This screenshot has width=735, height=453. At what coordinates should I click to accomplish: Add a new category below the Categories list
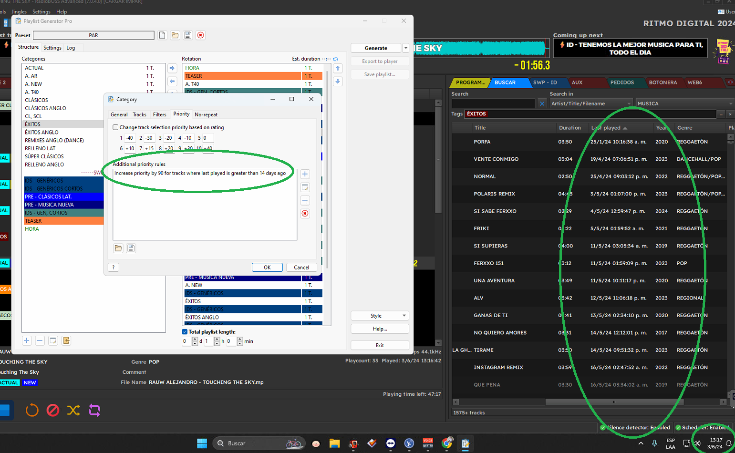[27, 340]
